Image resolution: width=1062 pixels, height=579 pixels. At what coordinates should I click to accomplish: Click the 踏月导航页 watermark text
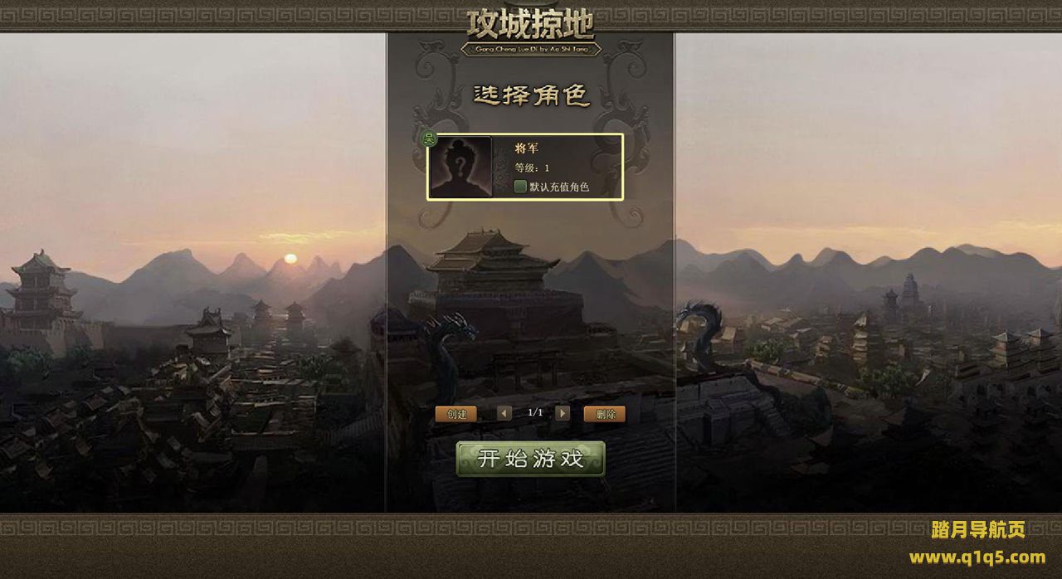point(978,529)
